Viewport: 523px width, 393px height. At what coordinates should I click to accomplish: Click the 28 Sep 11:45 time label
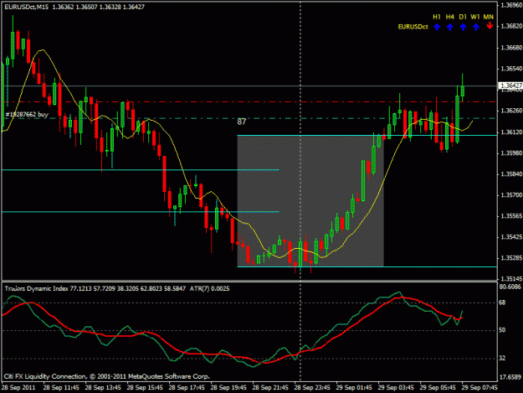click(61, 388)
